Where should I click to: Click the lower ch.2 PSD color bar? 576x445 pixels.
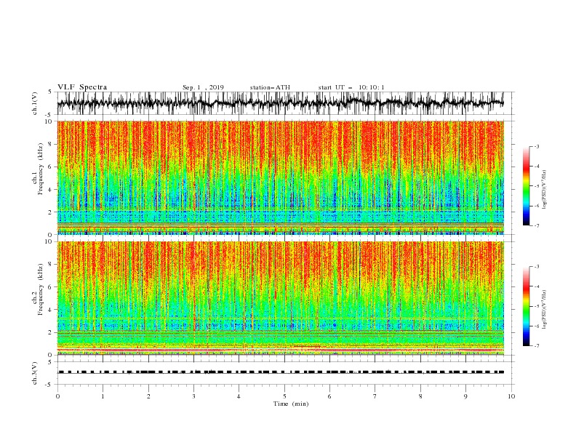526,306
